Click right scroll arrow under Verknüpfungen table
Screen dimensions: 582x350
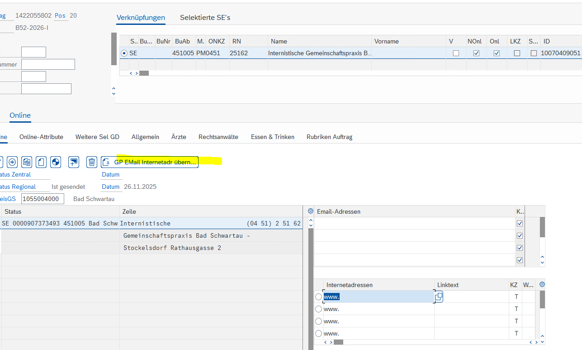coord(136,73)
